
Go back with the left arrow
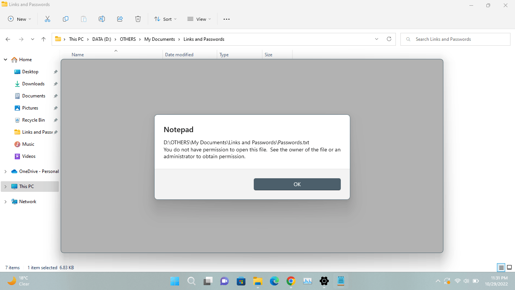8,39
